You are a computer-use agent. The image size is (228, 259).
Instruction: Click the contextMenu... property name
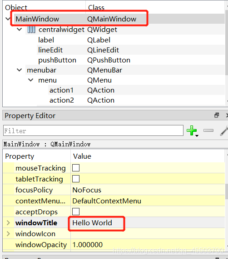(40, 201)
